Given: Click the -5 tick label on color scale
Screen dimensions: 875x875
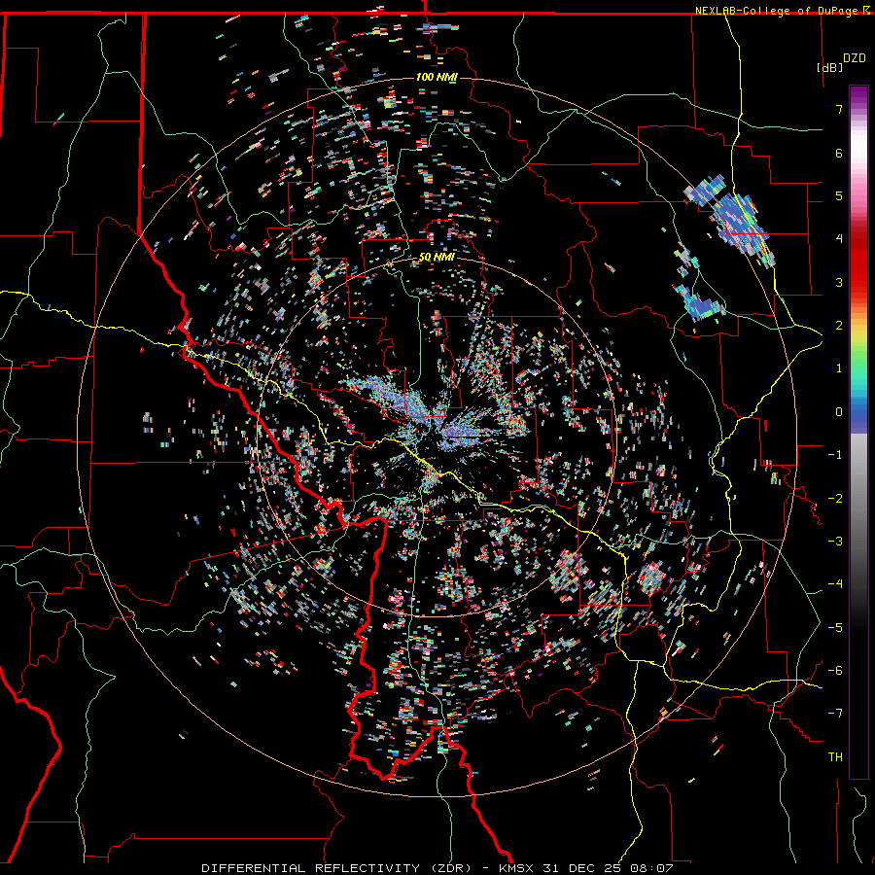Looking at the screenshot, I should [836, 627].
